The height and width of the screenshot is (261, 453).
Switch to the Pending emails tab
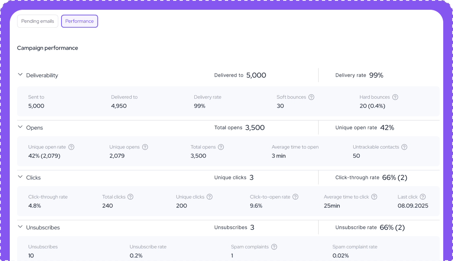click(37, 21)
